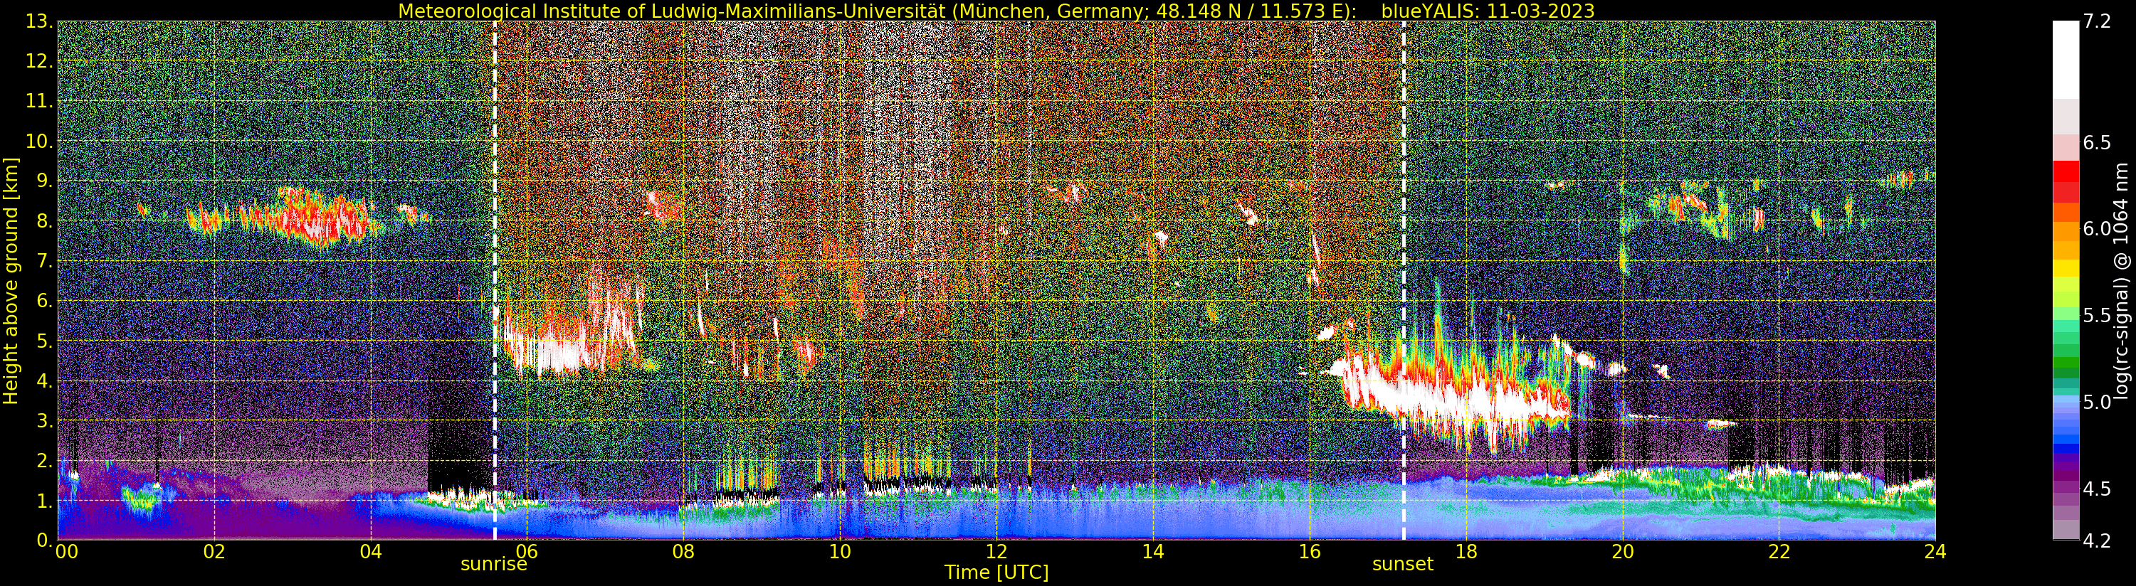Click the height tick label '13.'
This screenshot has width=2136, height=586.
(x=40, y=21)
